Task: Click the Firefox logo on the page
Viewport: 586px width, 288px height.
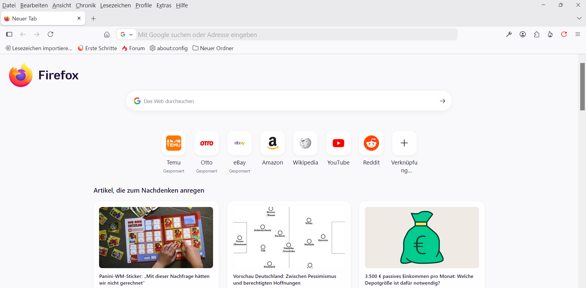Action: 44,75
